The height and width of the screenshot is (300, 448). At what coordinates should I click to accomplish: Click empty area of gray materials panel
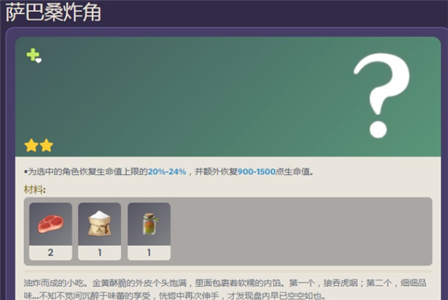[x=299, y=232]
